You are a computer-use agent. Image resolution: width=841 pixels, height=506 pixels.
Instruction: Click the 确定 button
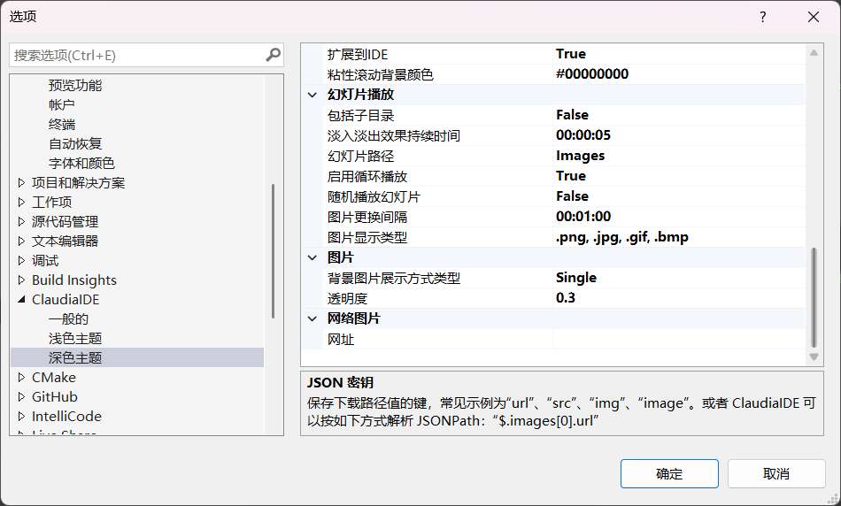669,474
